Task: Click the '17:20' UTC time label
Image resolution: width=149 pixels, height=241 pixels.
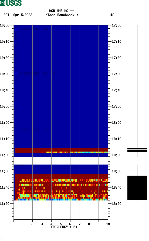Action: [116, 58]
